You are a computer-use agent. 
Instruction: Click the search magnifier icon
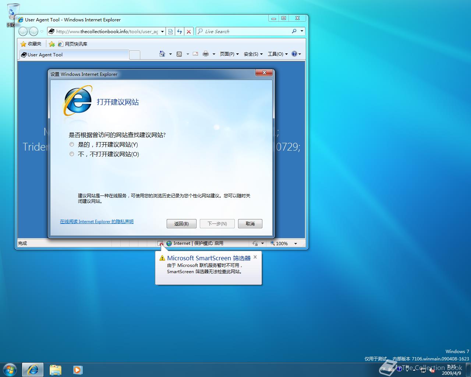point(294,31)
